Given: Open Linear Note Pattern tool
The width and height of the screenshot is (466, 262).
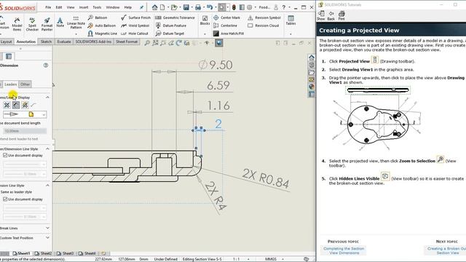Looking at the screenshot, I should point(76,23).
